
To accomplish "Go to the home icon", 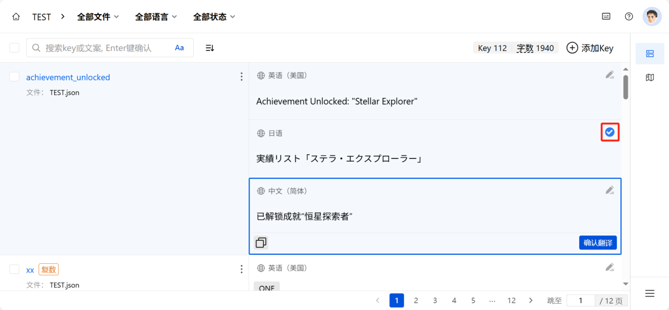I will click(16, 17).
